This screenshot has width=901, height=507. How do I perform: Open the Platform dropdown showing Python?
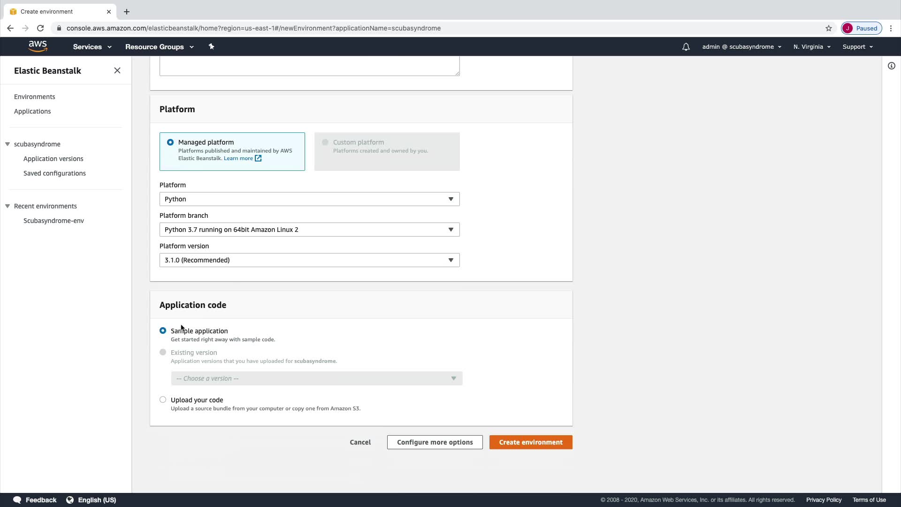pos(309,199)
